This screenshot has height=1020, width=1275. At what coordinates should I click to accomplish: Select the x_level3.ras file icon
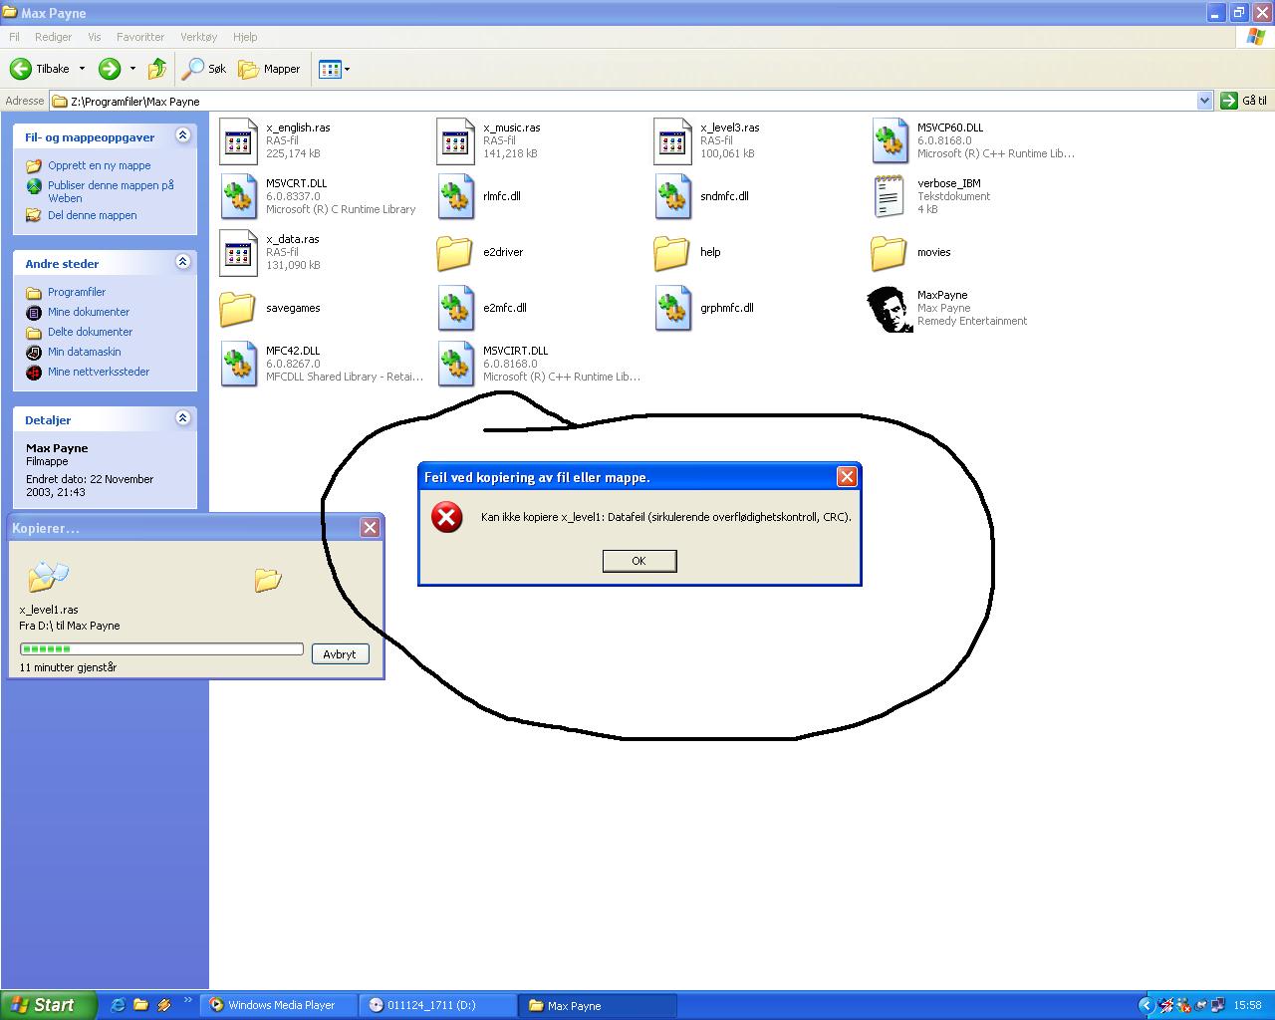(672, 141)
